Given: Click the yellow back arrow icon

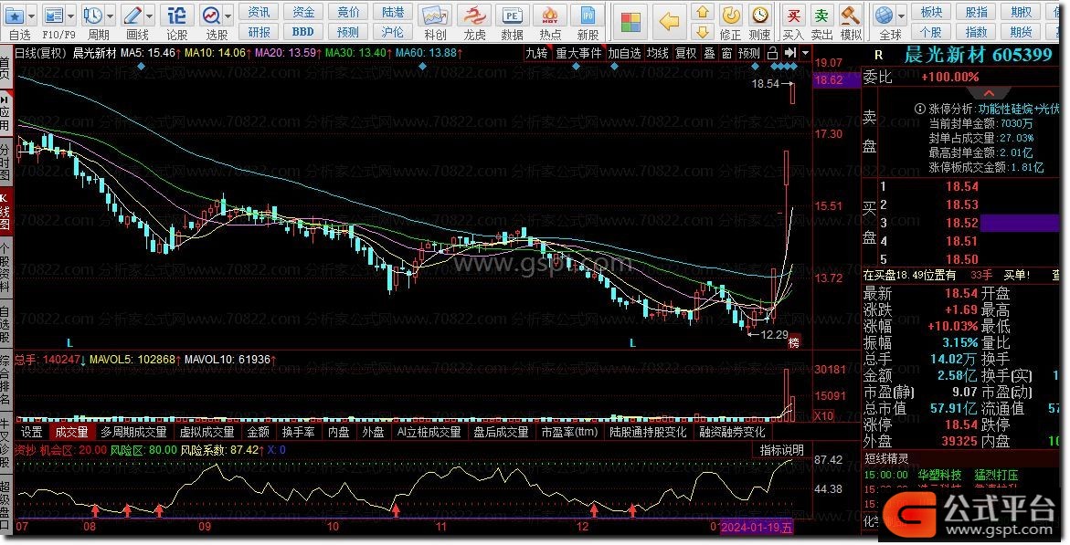Looking at the screenshot, I should tap(669, 23).
